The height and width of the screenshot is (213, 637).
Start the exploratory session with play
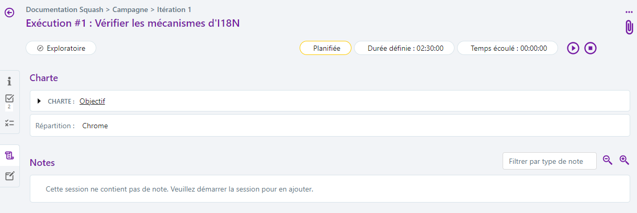573,48
